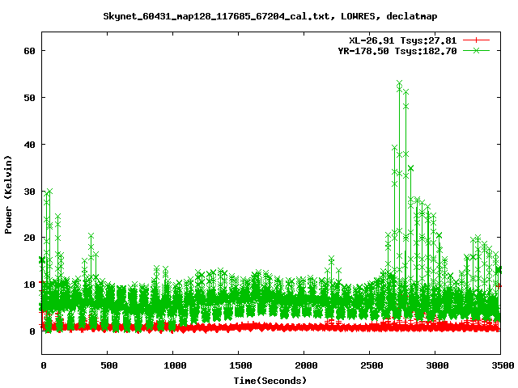The image size is (518, 388).
Task: Click the y-axis tick label 50
Action: pyautogui.click(x=29, y=98)
